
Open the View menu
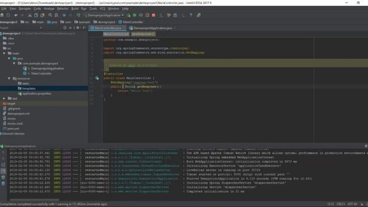pos(13,9)
